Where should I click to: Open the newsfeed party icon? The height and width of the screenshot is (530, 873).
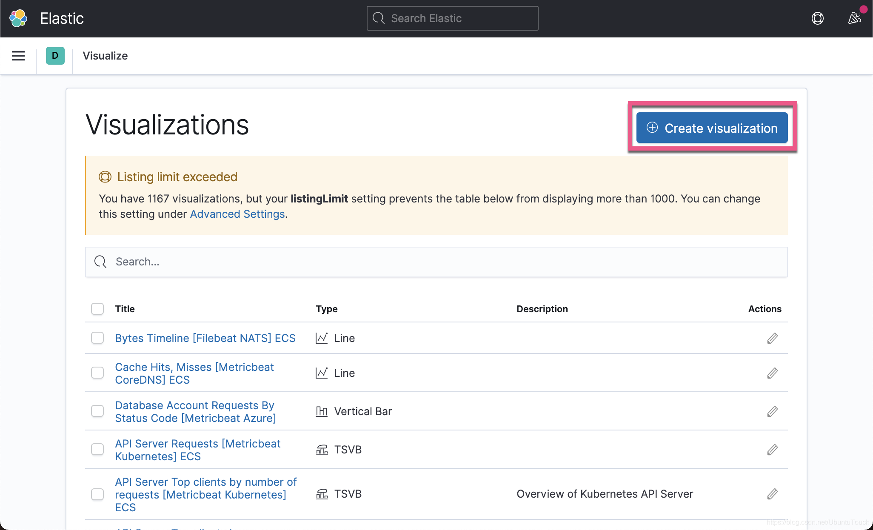(x=854, y=18)
